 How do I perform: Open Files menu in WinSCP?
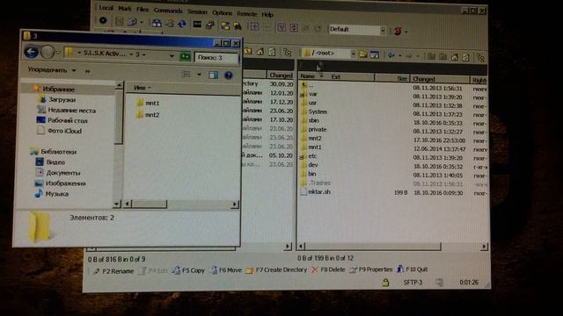pos(143,10)
